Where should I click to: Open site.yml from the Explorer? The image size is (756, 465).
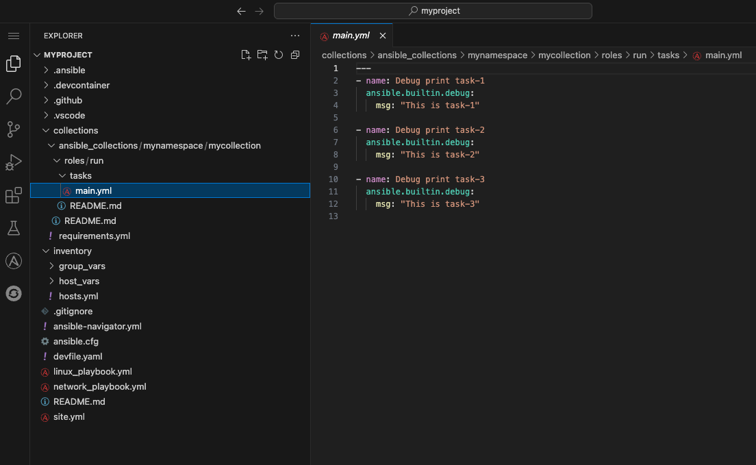(x=68, y=416)
